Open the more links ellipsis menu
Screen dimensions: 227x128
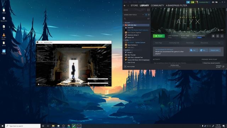(219, 43)
